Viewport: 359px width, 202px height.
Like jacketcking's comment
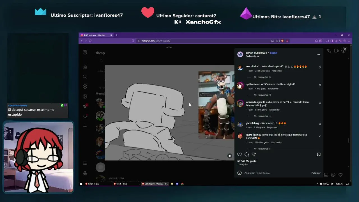click(x=320, y=124)
